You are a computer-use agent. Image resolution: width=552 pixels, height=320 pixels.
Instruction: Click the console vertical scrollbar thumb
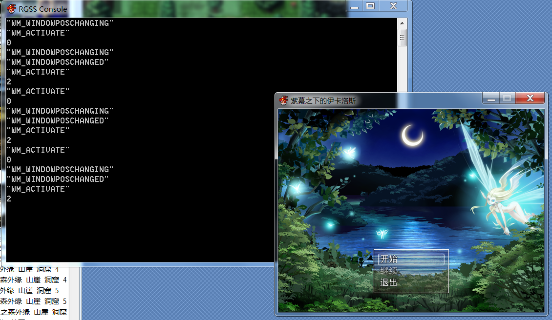click(402, 38)
